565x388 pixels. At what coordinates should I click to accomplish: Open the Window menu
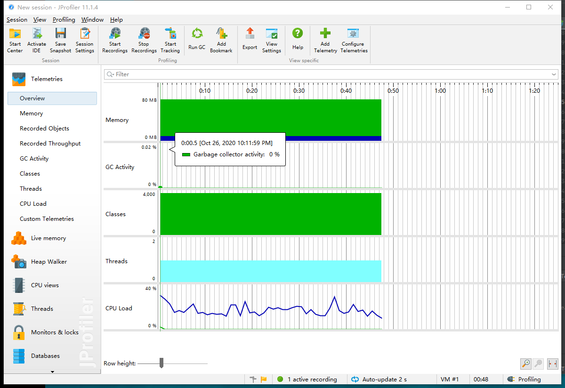pos(92,19)
